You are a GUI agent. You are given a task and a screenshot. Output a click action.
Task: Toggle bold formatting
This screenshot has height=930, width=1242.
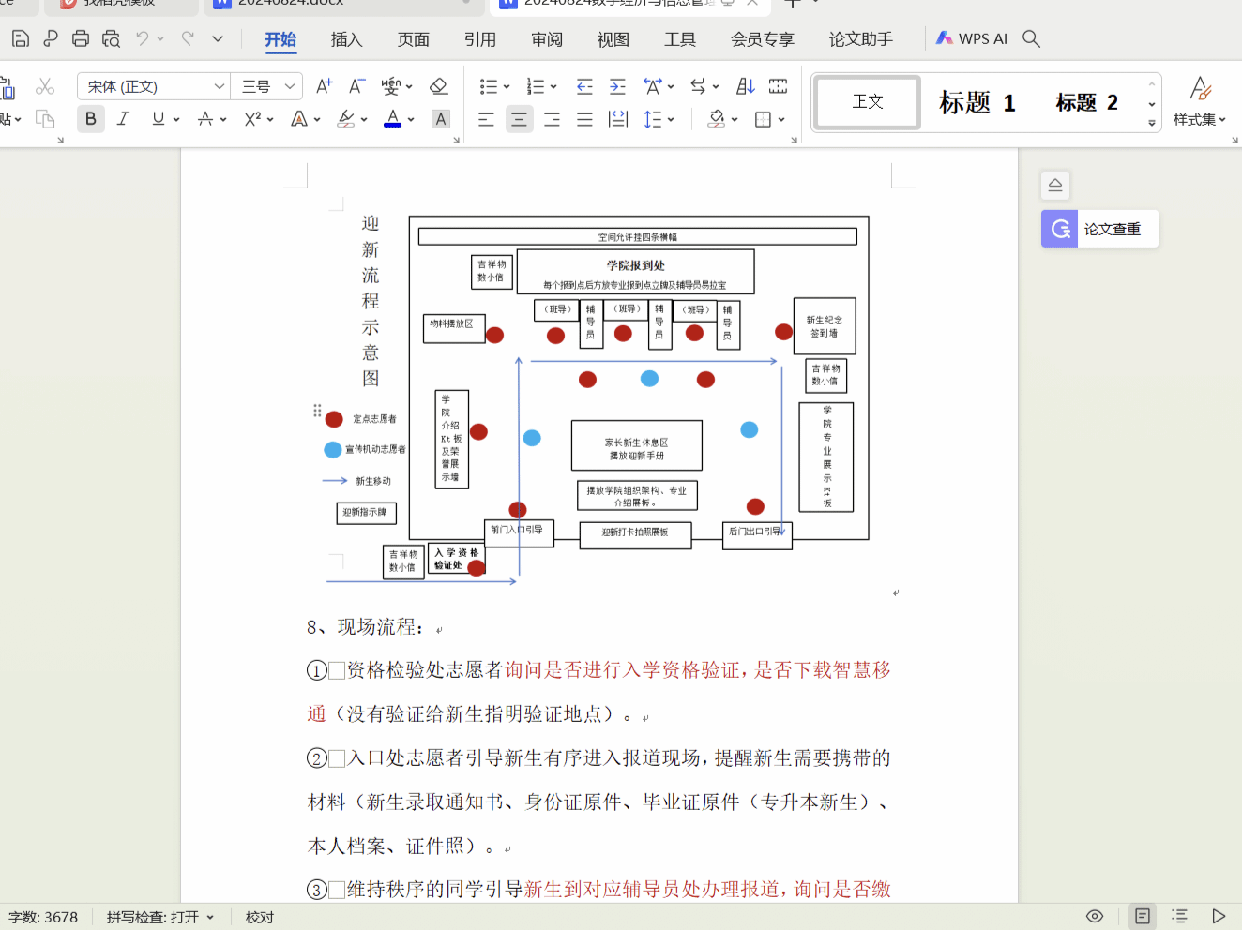coord(91,119)
